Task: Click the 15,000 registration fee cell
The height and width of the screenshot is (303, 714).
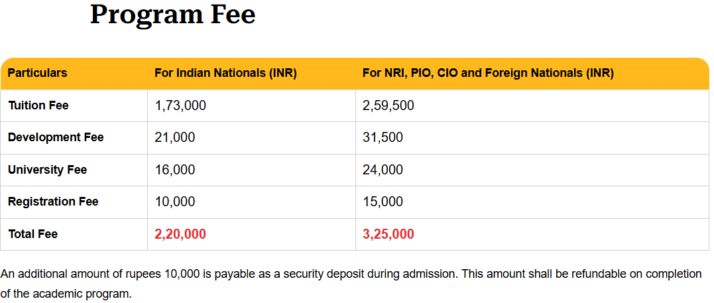Action: click(x=383, y=202)
